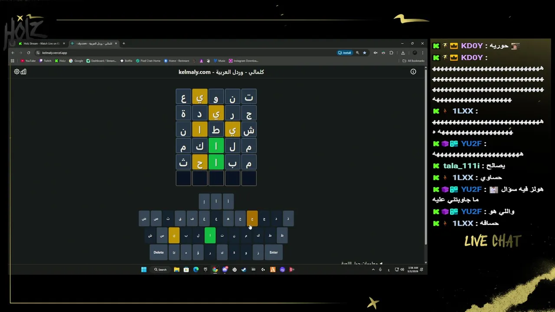Screen dimensions: 555x312
Task: Select the kelmaly.com Wordle tab
Action: pos(93,43)
